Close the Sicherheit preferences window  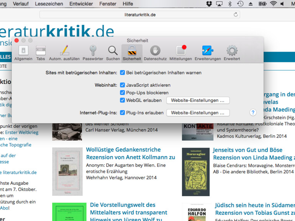coord(16,41)
